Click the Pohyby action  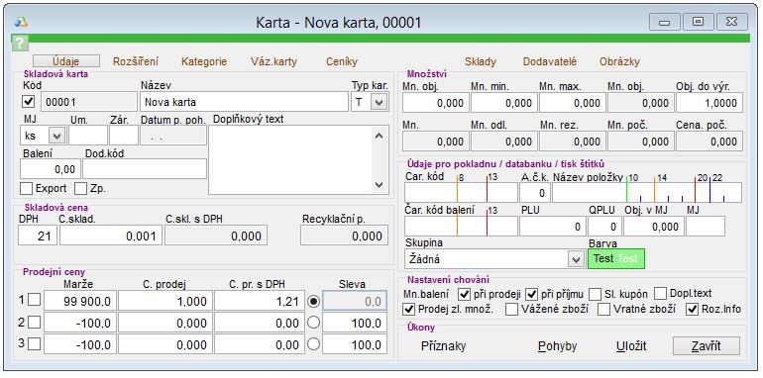557,346
